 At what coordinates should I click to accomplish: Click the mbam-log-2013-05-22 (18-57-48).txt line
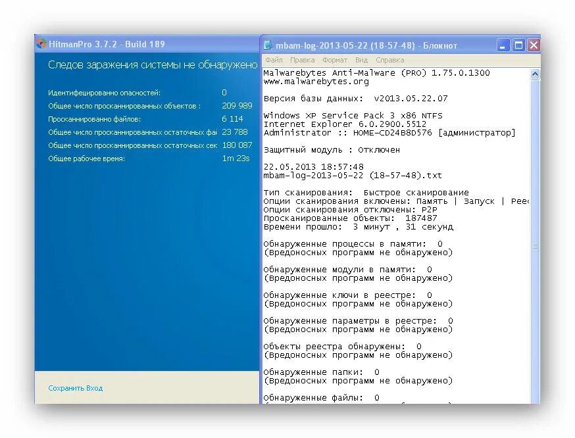click(x=353, y=176)
